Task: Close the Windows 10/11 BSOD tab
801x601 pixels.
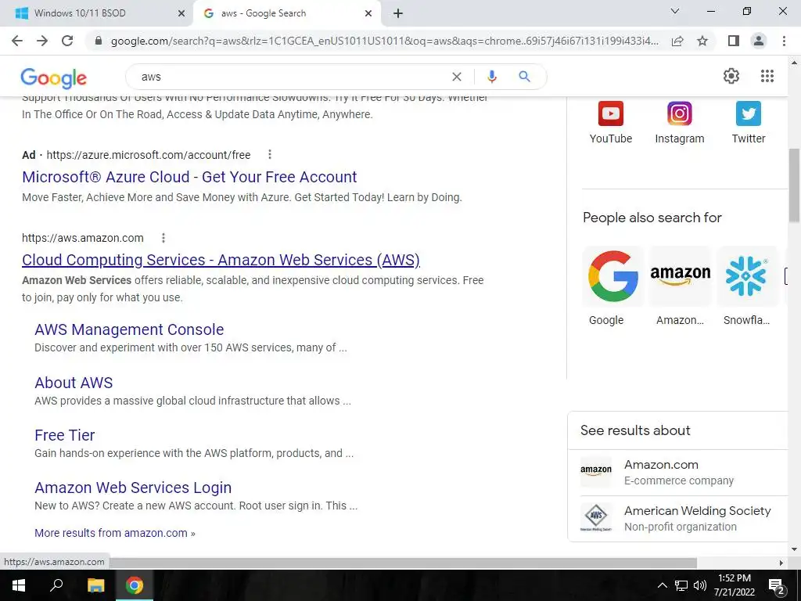Action: coord(181,13)
